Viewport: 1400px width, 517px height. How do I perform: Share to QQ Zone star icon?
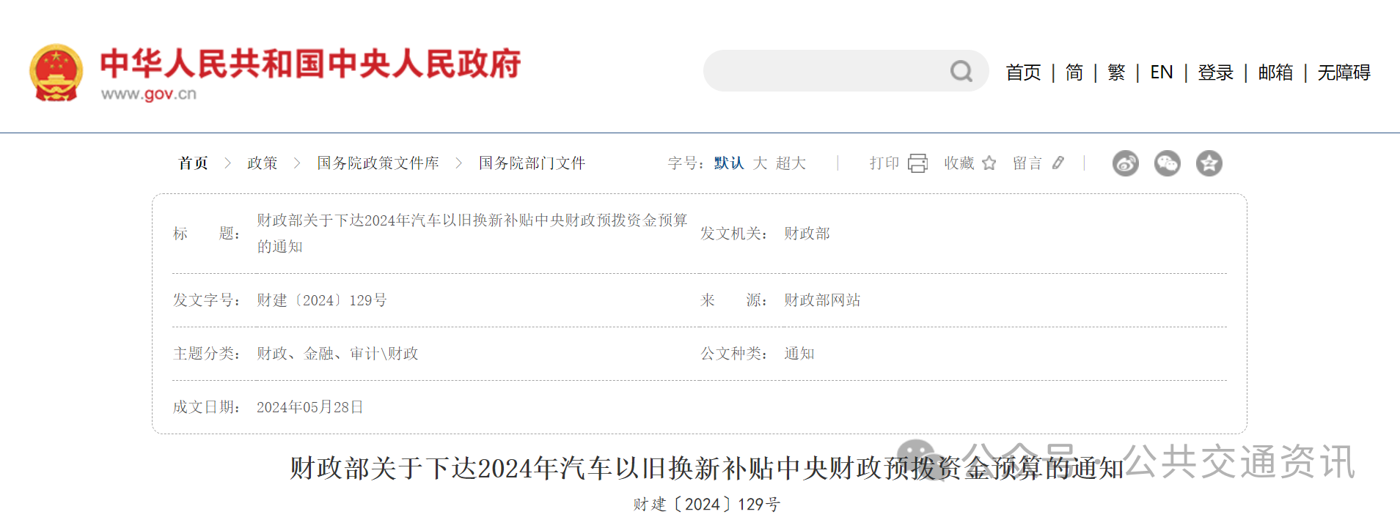pos(1209,163)
